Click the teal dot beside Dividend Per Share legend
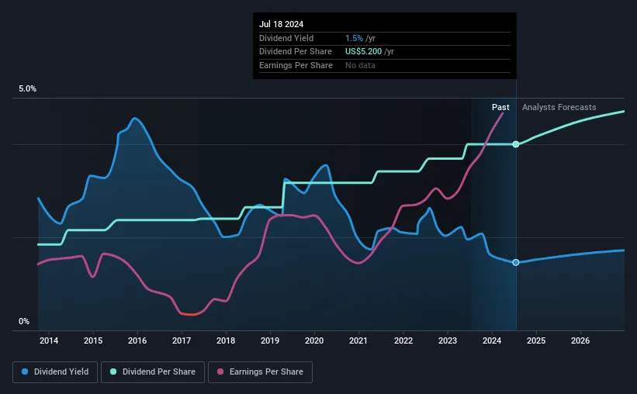The height and width of the screenshot is (394, 637). [x=113, y=372]
